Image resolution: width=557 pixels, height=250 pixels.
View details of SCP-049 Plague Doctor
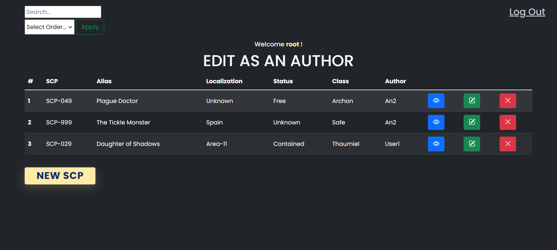436,101
